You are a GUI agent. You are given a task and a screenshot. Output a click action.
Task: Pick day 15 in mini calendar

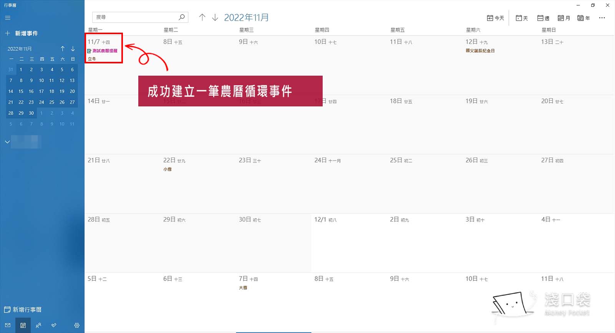pyautogui.click(x=21, y=91)
